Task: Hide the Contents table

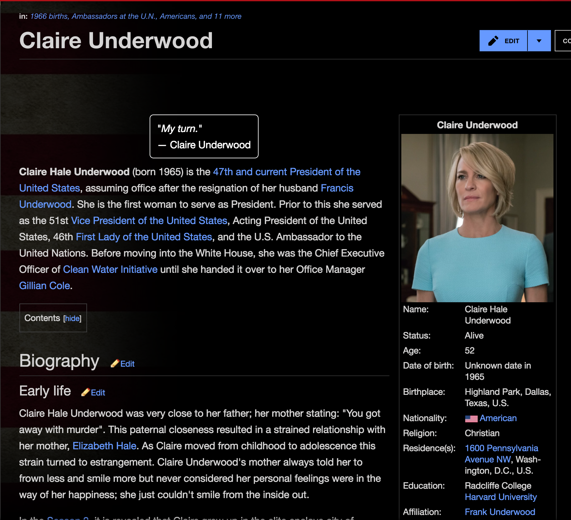Action: click(x=72, y=319)
